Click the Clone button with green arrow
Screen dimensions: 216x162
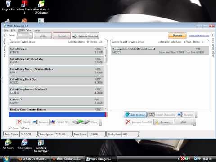[x=85, y=122]
